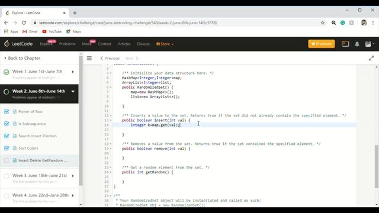Open the Is Subsequence problem
This screenshot has height=213, width=379.
click(x=32, y=124)
